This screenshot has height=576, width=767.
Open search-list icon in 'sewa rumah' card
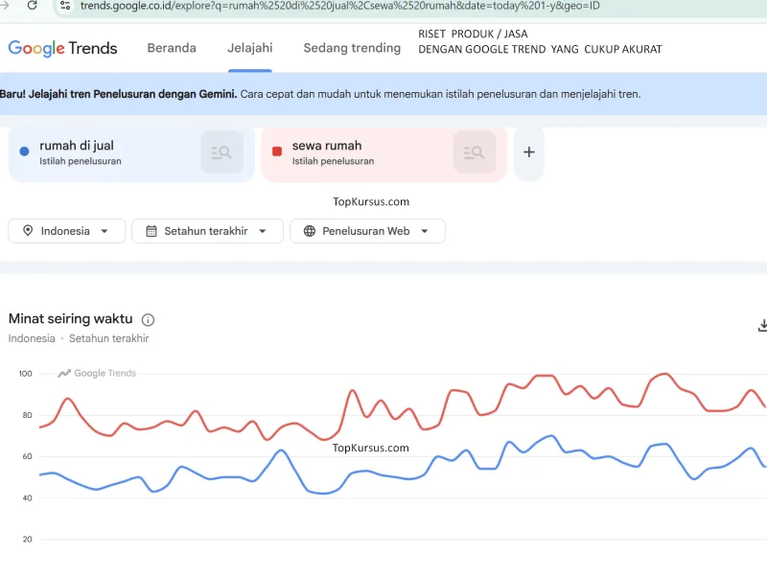click(474, 152)
